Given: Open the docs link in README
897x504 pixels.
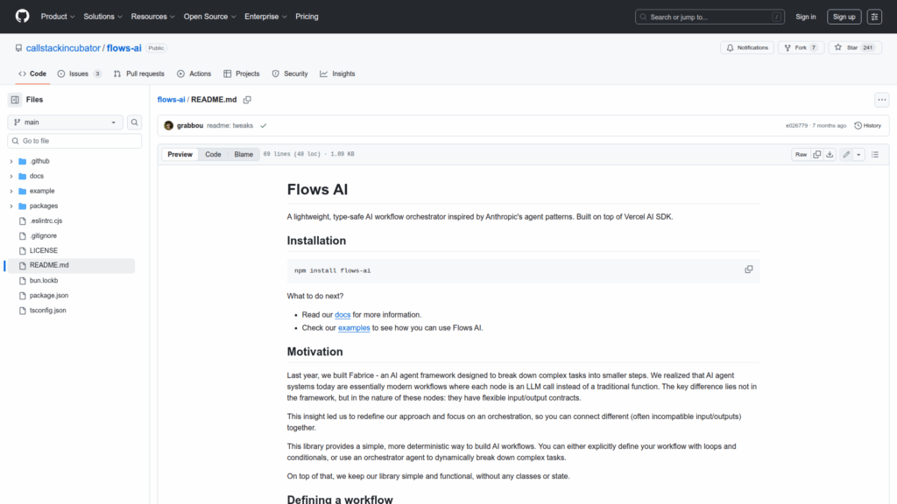Looking at the screenshot, I should coord(343,314).
